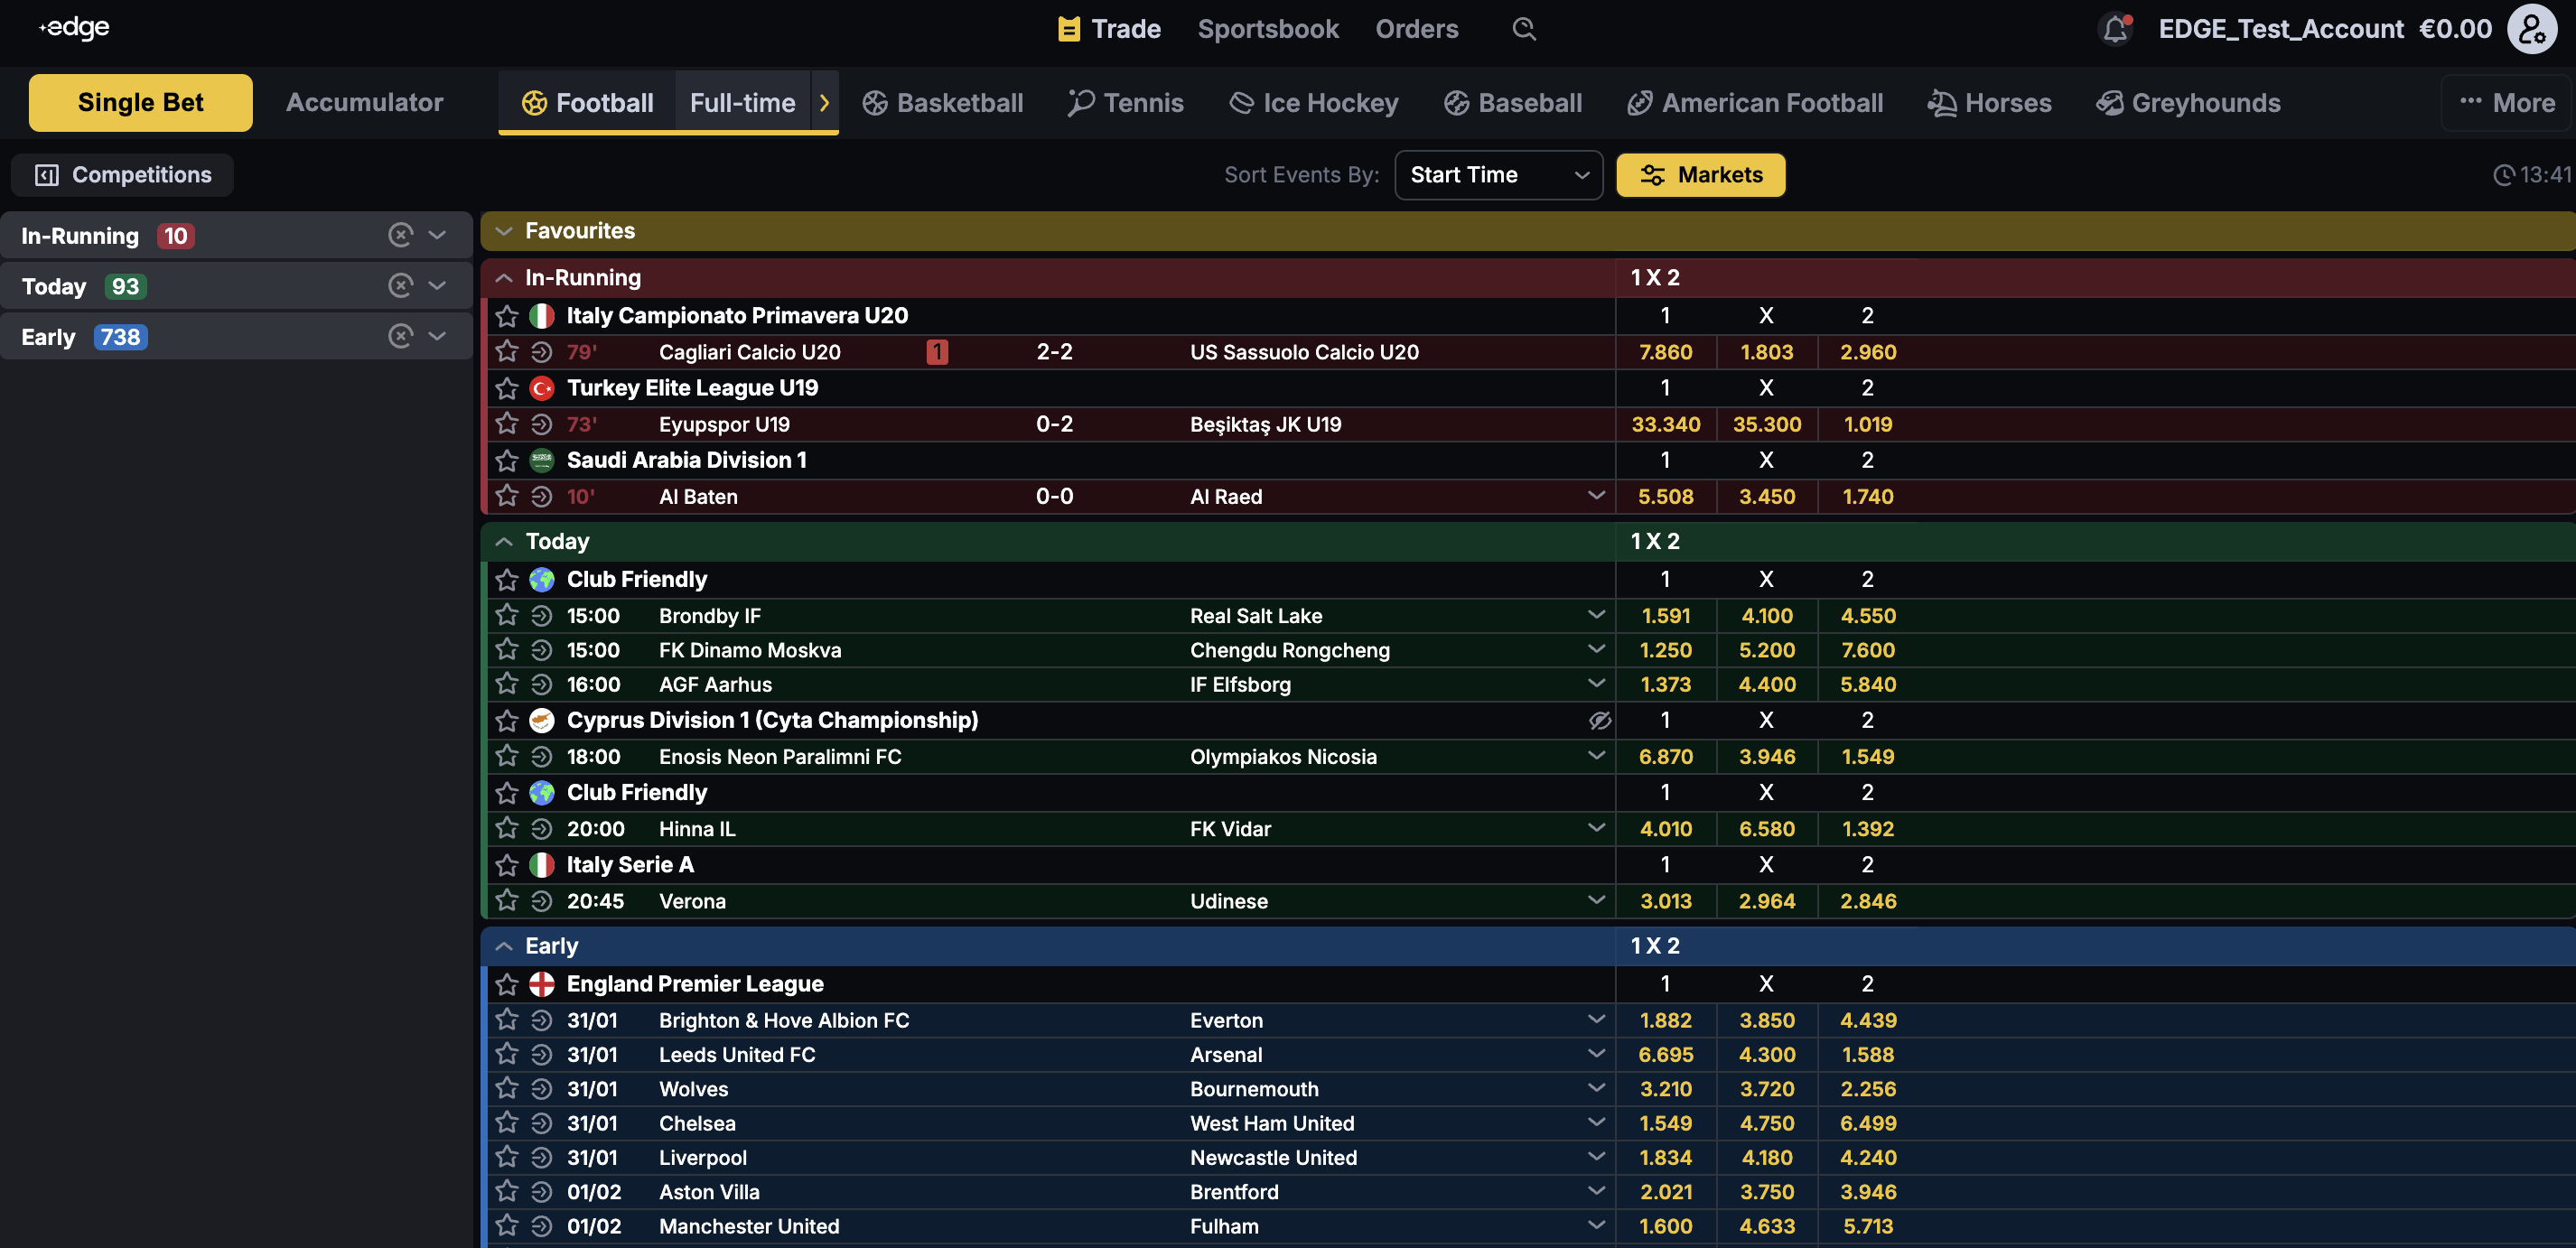This screenshot has width=2576, height=1248.
Task: Click the history icon beside Verona match
Action: pos(541,901)
